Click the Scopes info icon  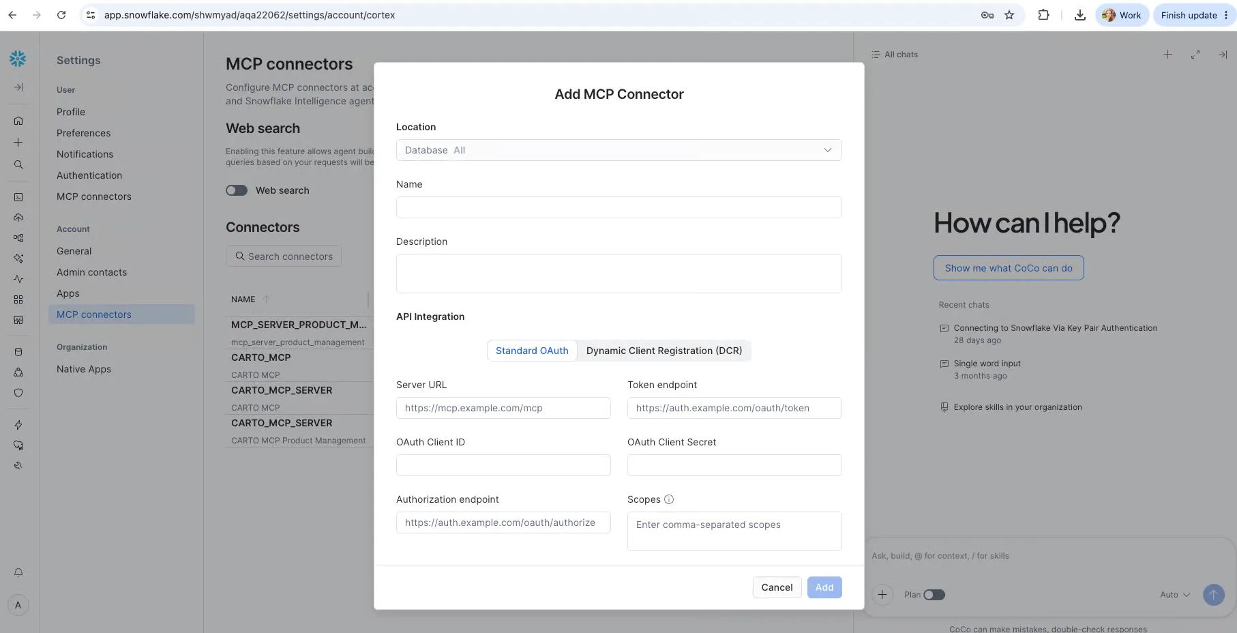click(x=669, y=499)
